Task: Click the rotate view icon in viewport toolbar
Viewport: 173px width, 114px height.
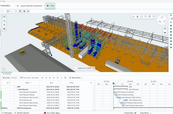Action: click(x=133, y=17)
